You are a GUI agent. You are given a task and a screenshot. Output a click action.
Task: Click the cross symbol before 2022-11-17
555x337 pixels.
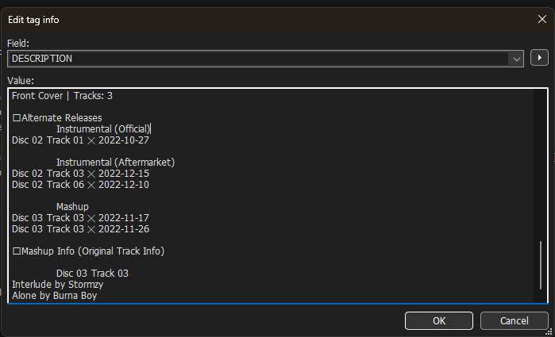tap(91, 218)
